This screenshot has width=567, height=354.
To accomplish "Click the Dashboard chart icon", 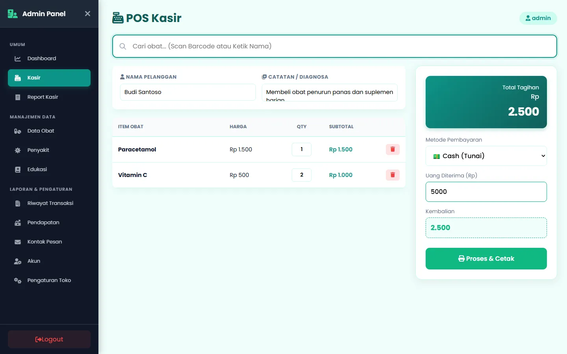I will pyautogui.click(x=18, y=59).
